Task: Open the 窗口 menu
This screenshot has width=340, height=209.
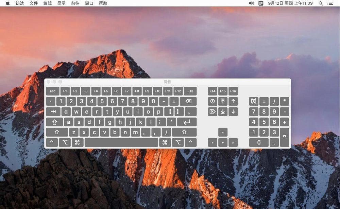Action: 89,3
